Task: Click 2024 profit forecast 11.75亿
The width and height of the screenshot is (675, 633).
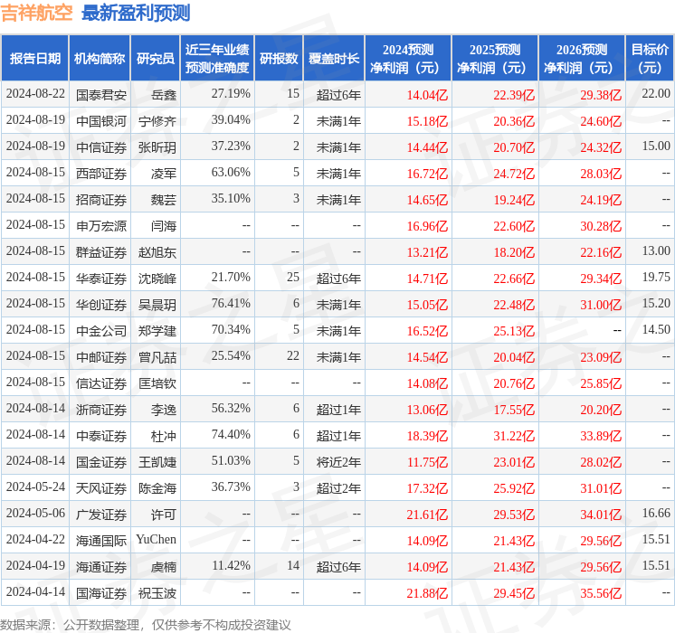Action: pos(427,462)
